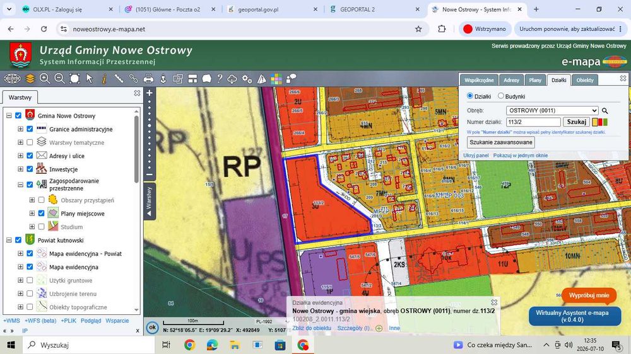Open File Explorer from the taskbar
631x354 pixels.
pos(235,345)
